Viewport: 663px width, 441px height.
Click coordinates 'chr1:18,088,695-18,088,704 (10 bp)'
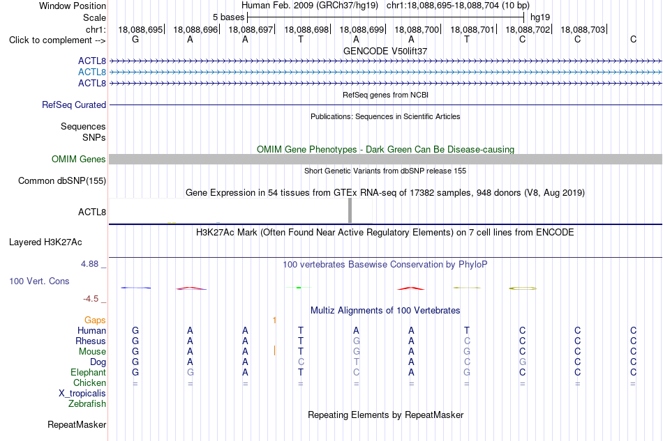tap(458, 6)
